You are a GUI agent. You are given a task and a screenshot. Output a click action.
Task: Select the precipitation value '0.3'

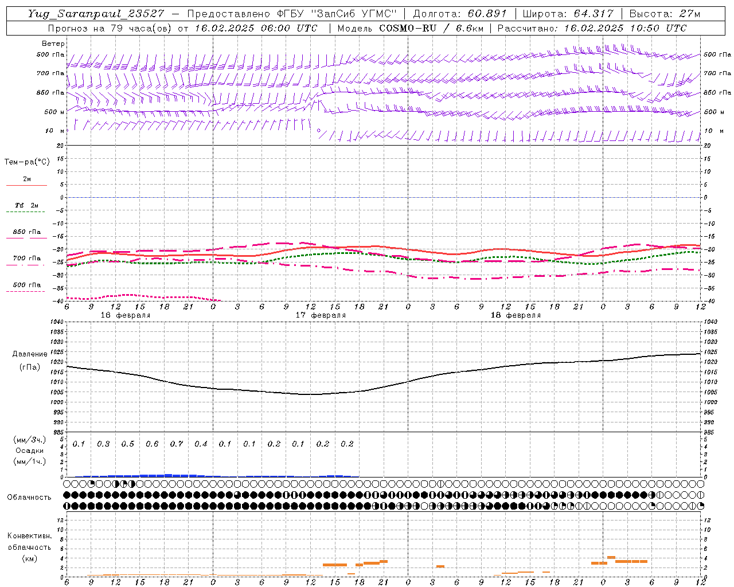click(x=103, y=444)
